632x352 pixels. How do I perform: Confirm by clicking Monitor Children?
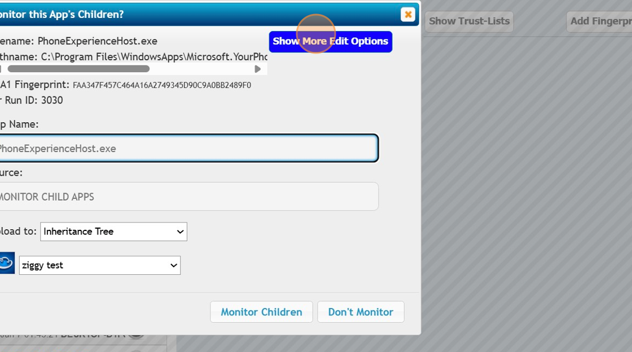tap(261, 311)
